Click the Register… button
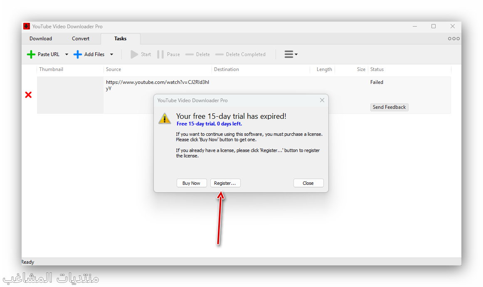Image resolution: width=483 pixels, height=287 pixels. tap(225, 183)
